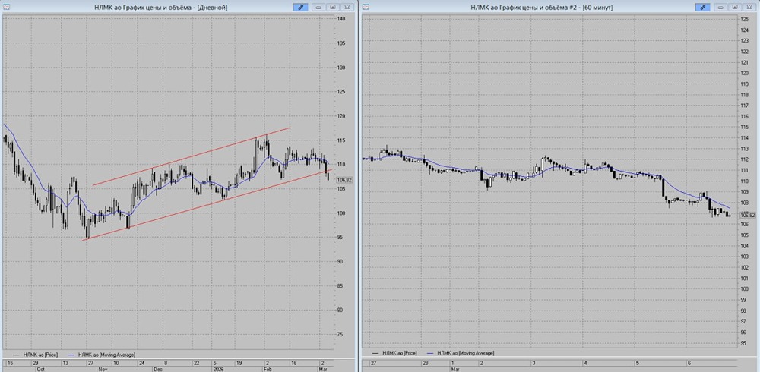760x372 pixels.
Task: Toggle the blue anchor button in the 60 минут window
Action: 702,8
